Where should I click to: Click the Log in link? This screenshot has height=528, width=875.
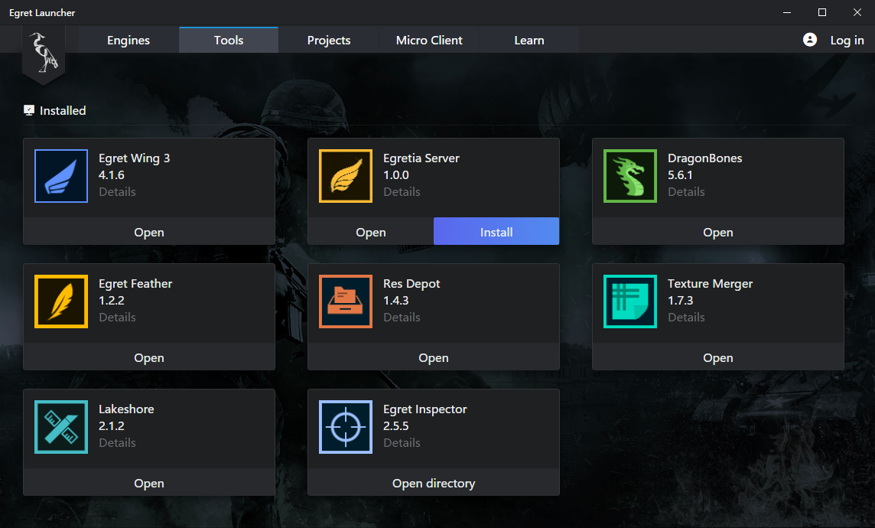[847, 41]
